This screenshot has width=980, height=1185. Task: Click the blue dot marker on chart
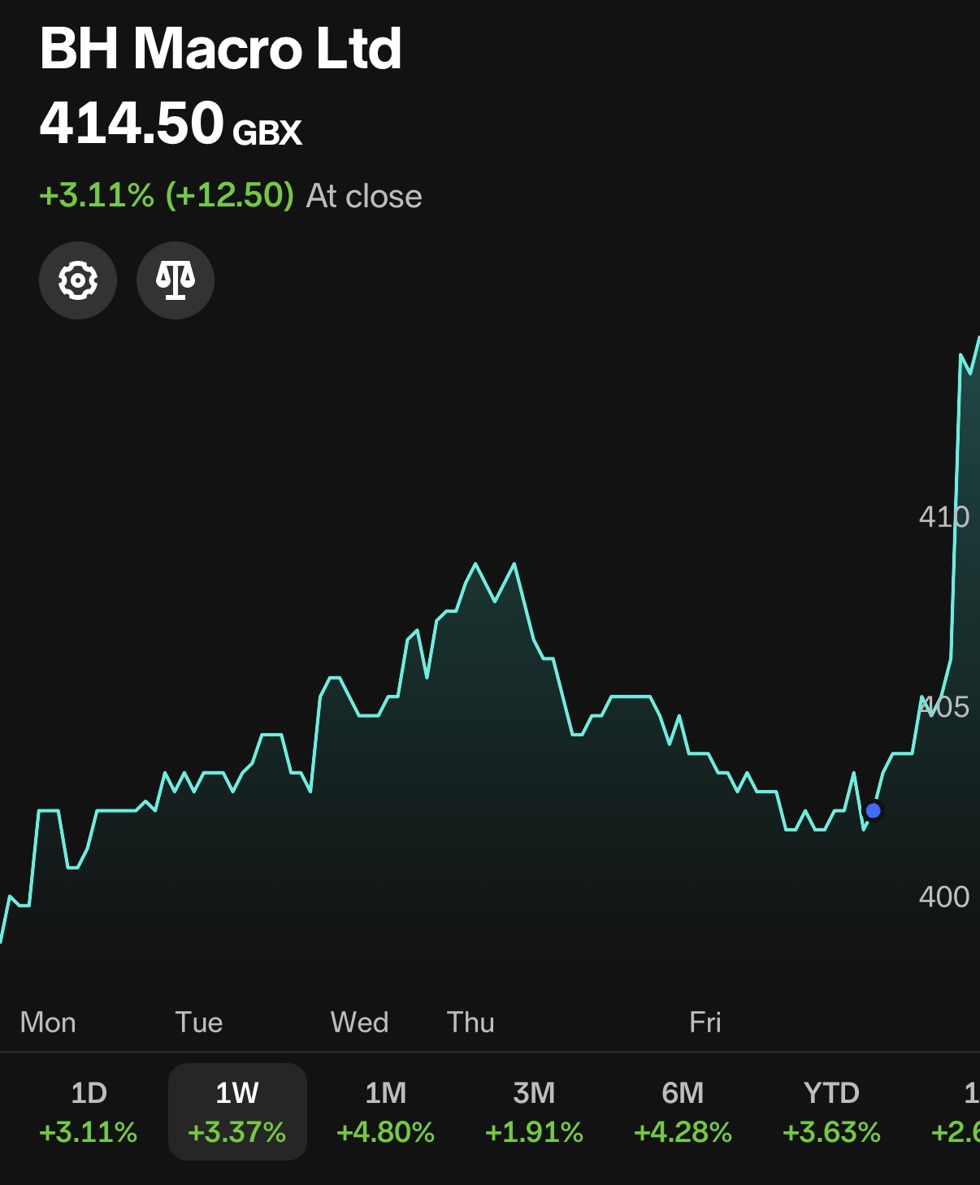tap(874, 810)
